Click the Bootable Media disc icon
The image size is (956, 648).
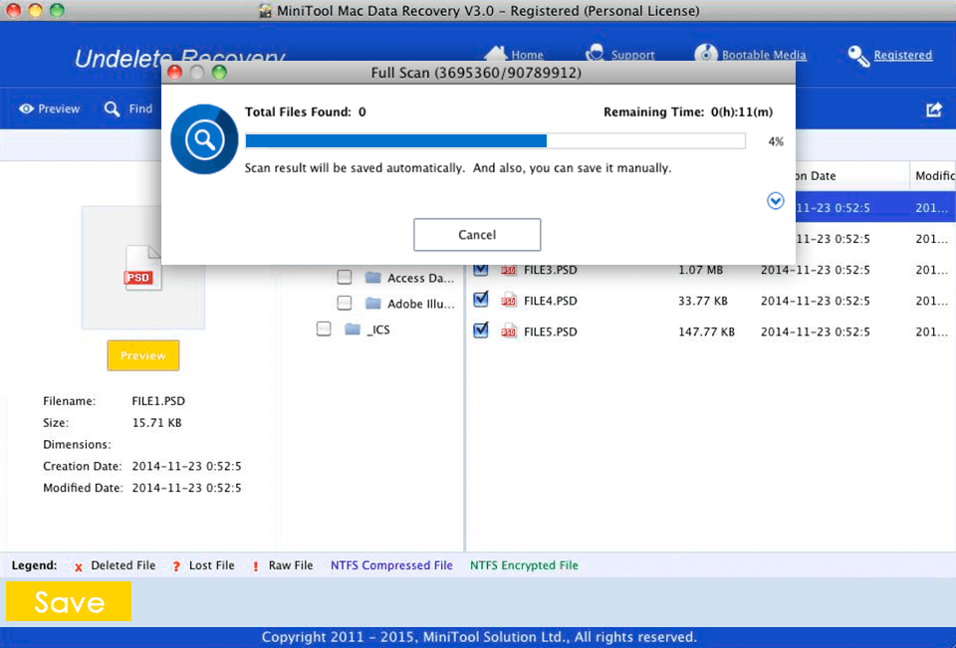(705, 54)
